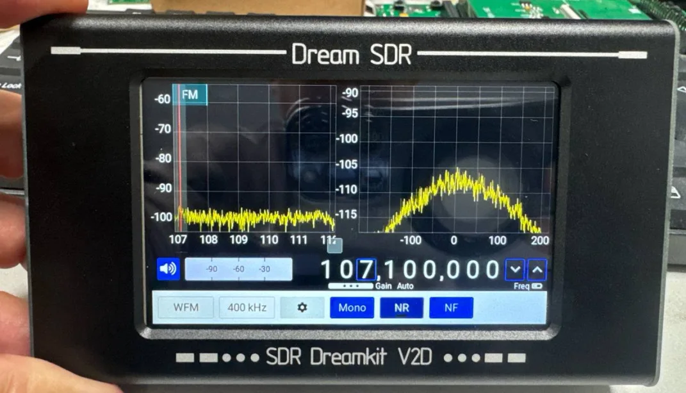This screenshot has width=686, height=393.
Task: Tap the -80 level label on the left spectrum
Action: 163,158
